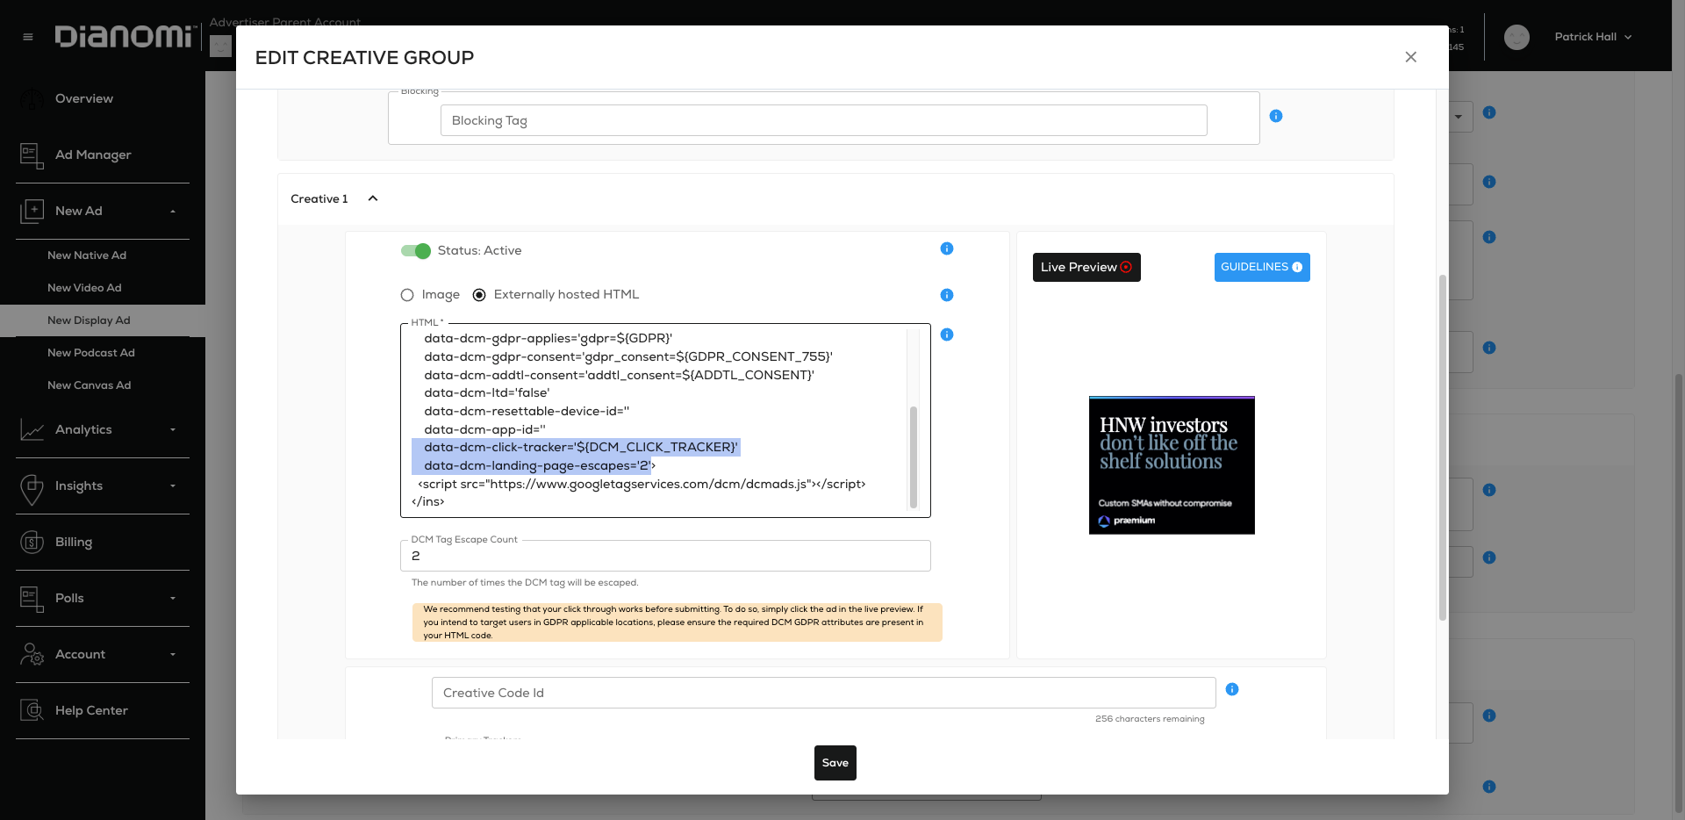Click the Analytics chart icon
This screenshot has width=1685, height=820.
(x=32, y=430)
